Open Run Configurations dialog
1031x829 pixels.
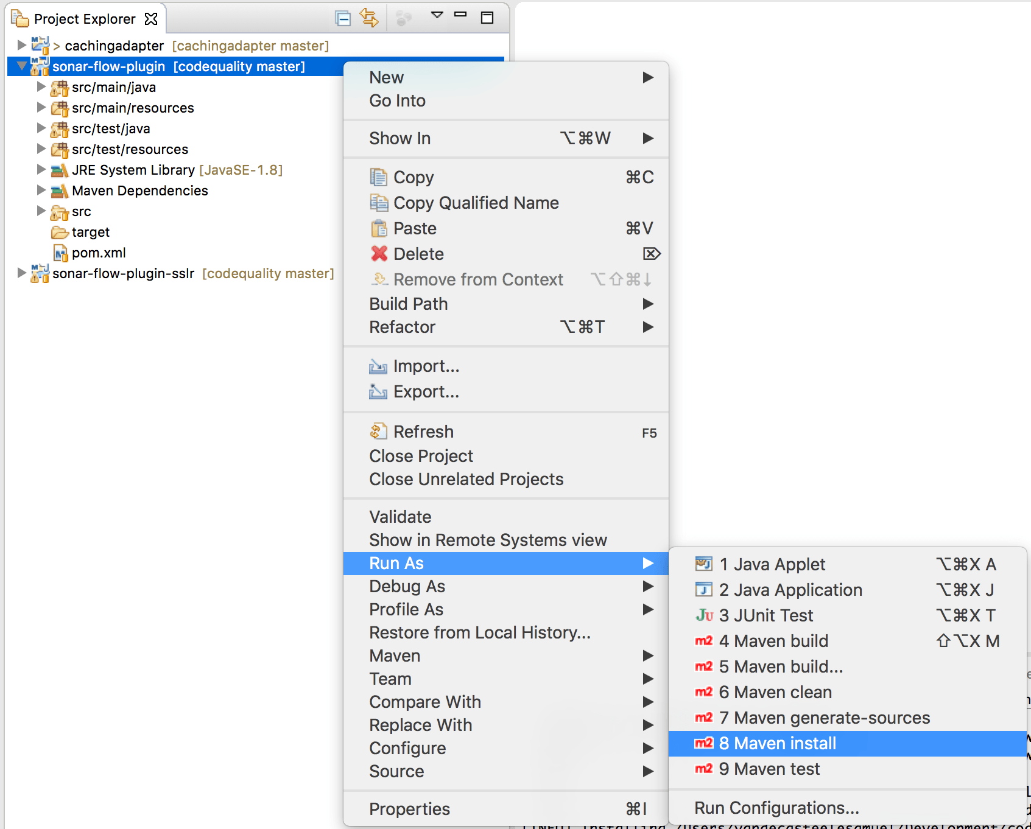pyautogui.click(x=777, y=808)
